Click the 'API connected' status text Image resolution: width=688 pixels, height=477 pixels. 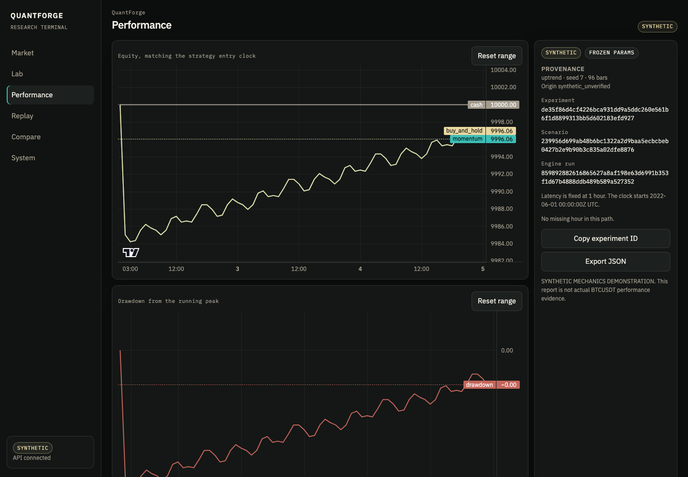point(32,458)
